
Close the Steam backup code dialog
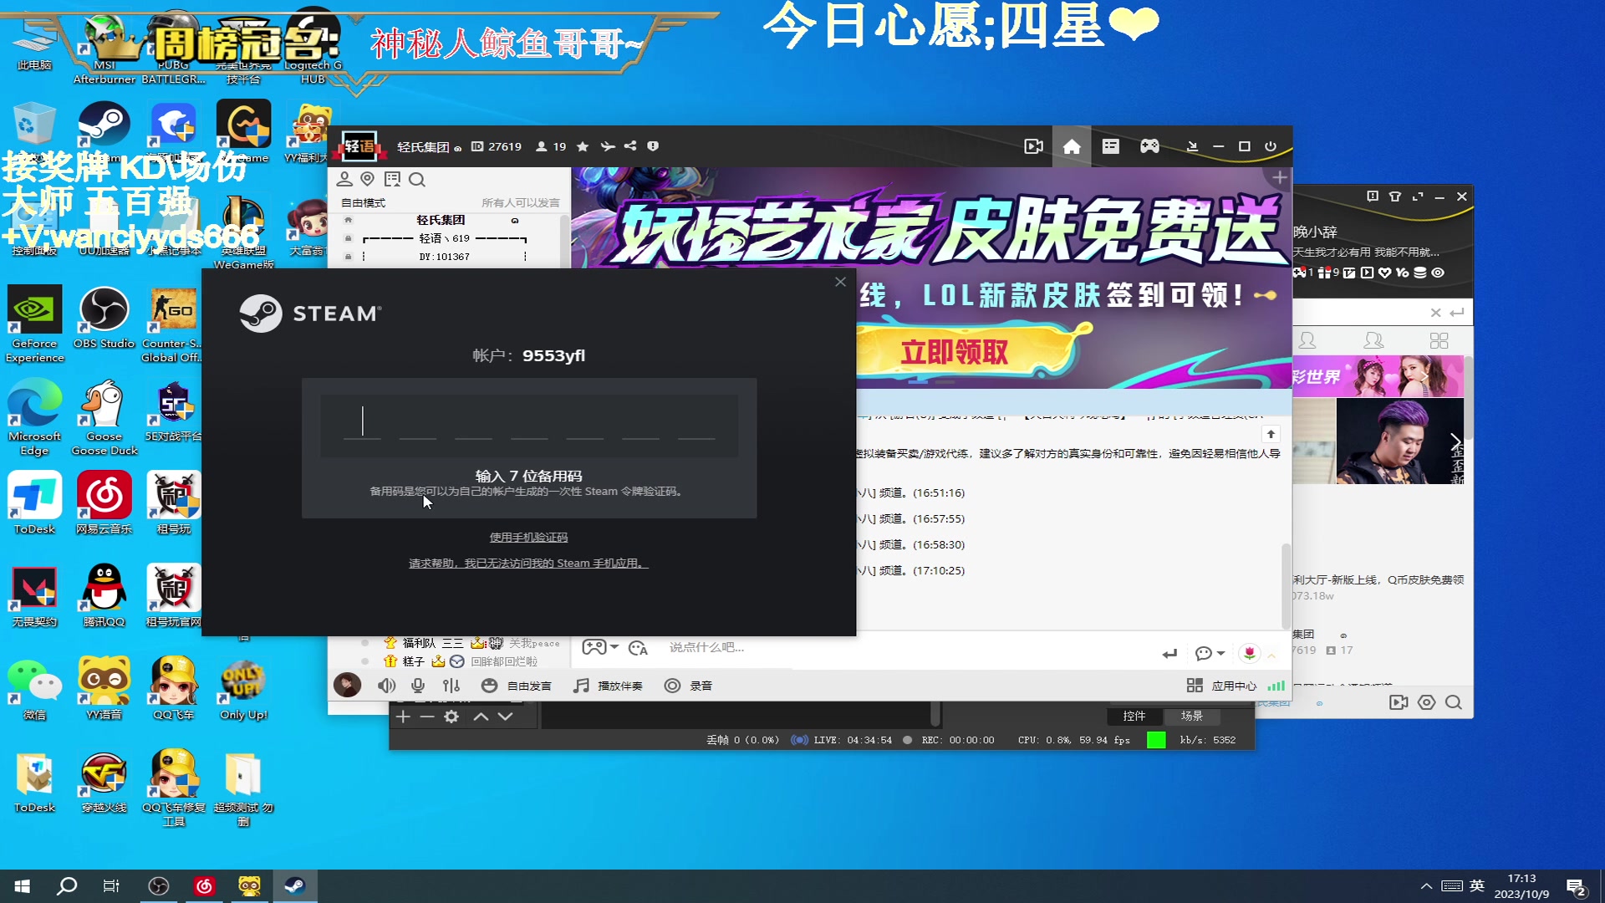pyautogui.click(x=840, y=282)
